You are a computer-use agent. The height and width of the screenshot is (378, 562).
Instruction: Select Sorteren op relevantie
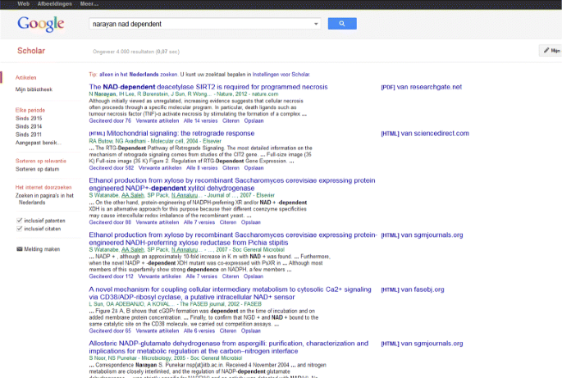pyautogui.click(x=41, y=161)
